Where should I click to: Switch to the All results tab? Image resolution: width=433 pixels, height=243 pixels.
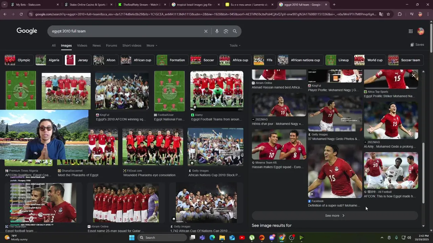click(53, 46)
